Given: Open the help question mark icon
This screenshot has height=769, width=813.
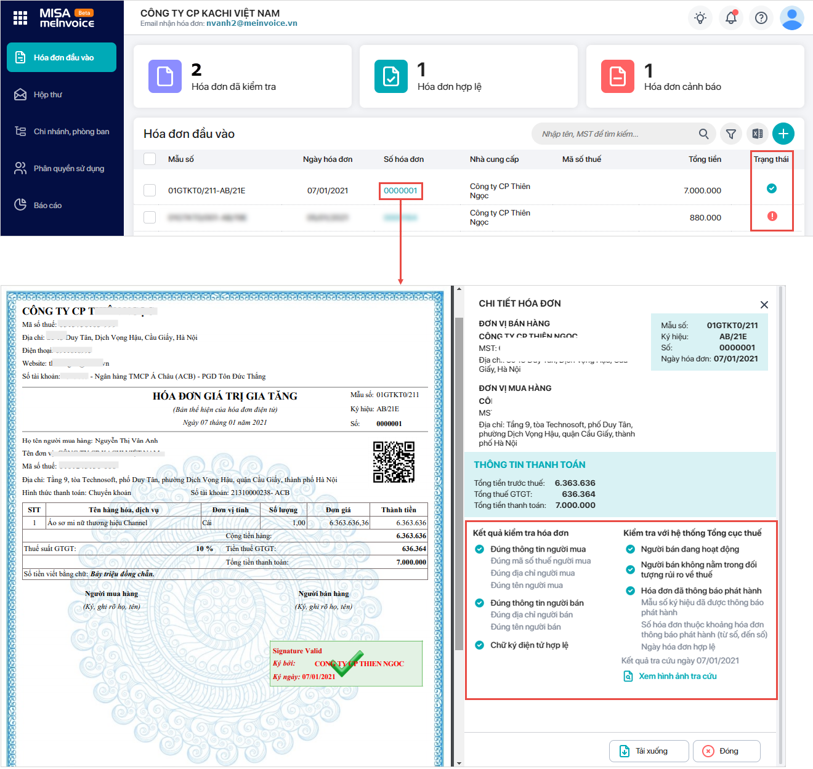Looking at the screenshot, I should pyautogui.click(x=761, y=18).
